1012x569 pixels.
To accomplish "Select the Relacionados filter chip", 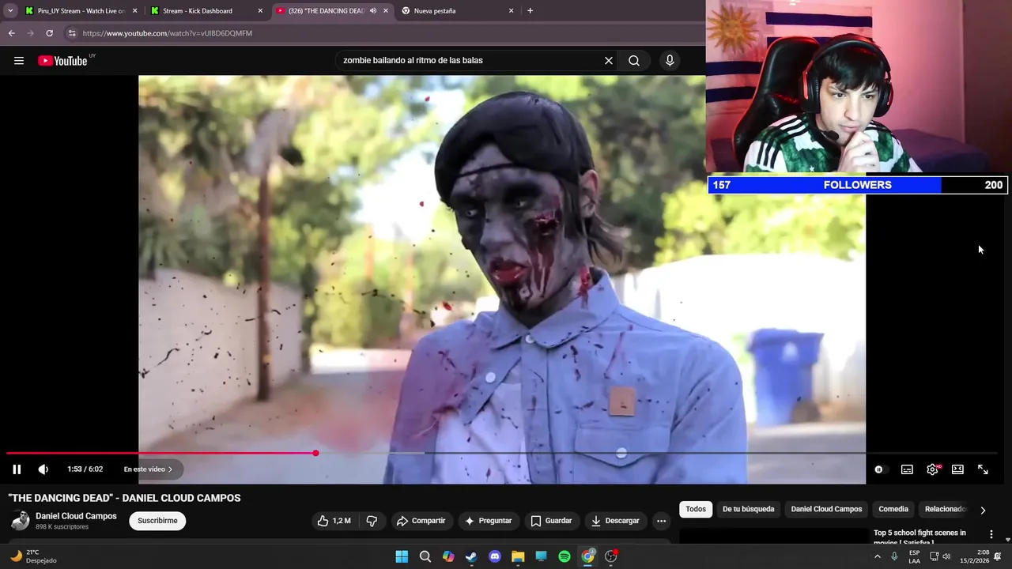I will pyautogui.click(x=945, y=509).
